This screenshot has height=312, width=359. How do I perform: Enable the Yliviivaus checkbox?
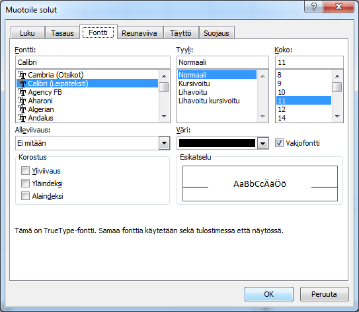(25, 171)
